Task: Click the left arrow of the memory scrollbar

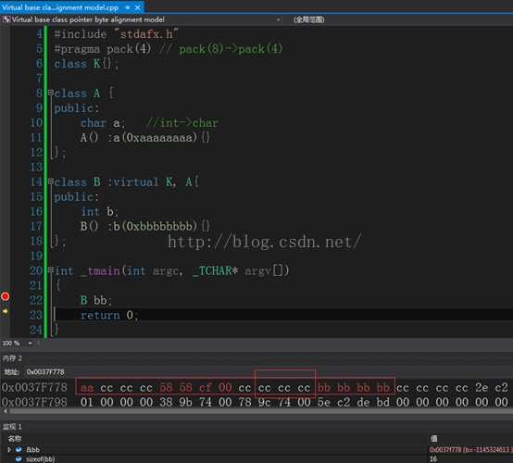Action: tap(5, 411)
